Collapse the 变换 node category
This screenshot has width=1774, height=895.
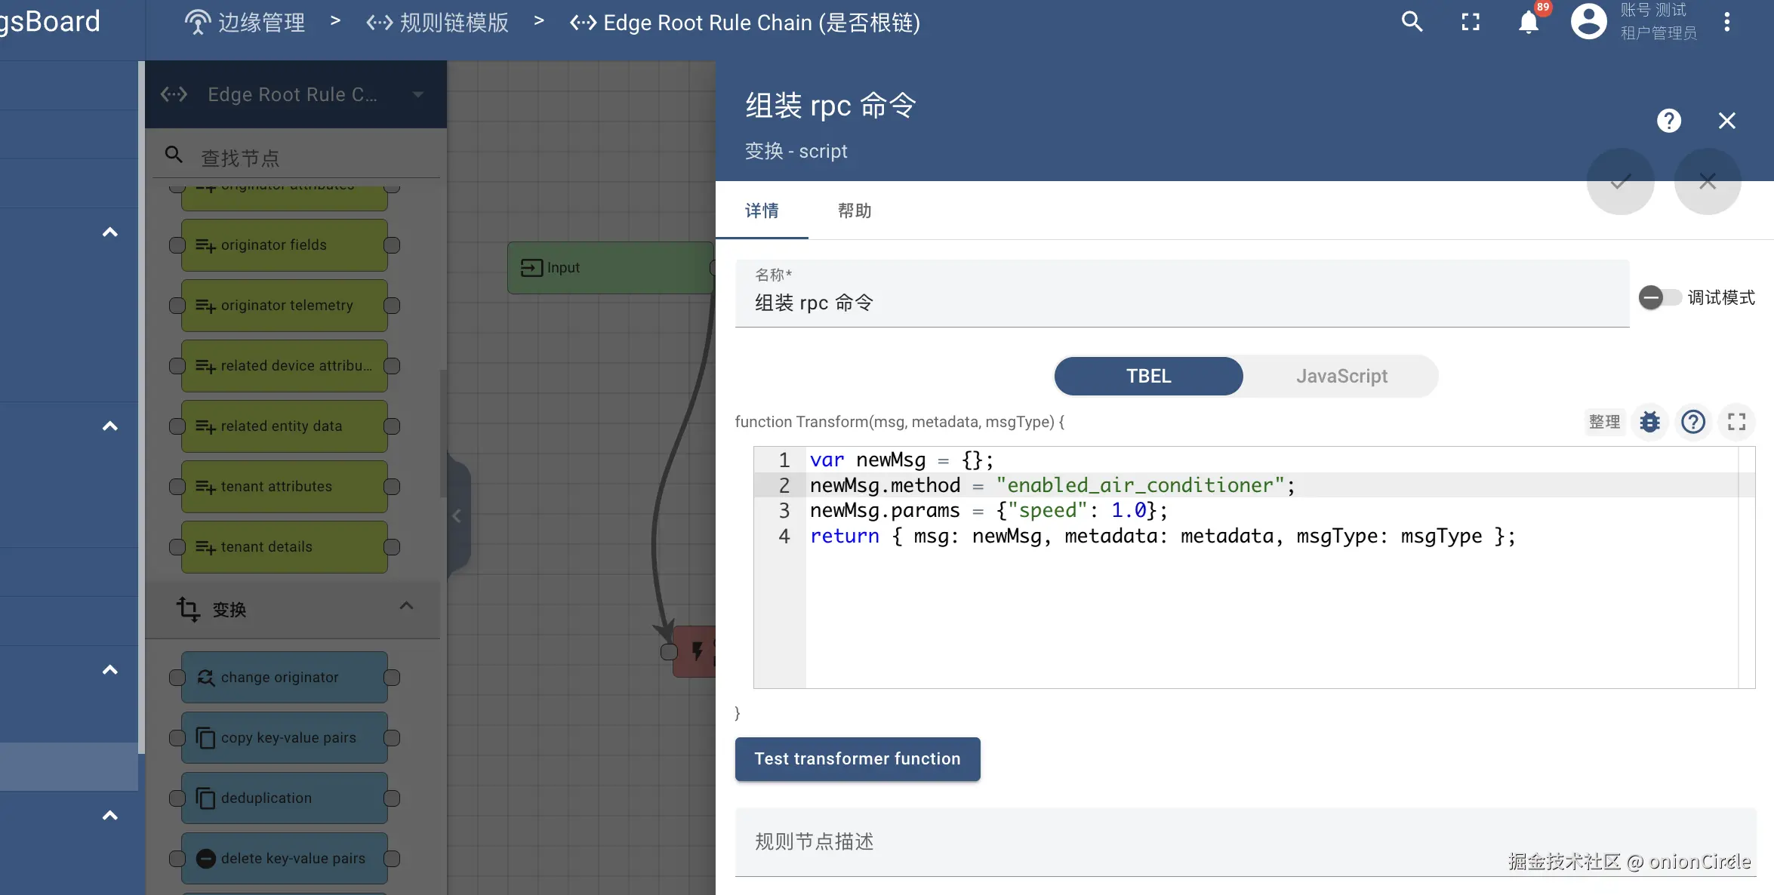pyautogui.click(x=406, y=606)
